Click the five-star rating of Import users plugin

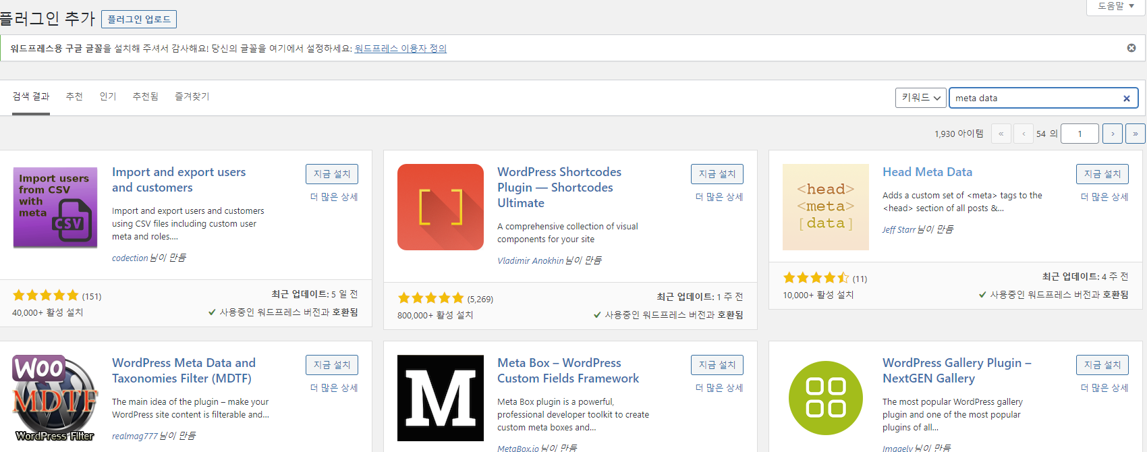click(46, 295)
